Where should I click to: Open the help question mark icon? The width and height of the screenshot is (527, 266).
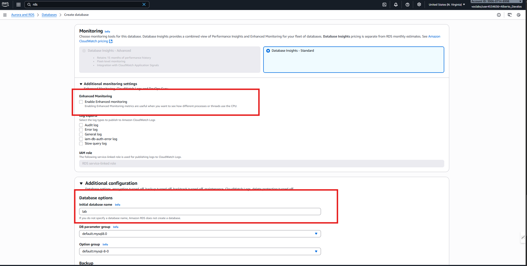pos(407,4)
